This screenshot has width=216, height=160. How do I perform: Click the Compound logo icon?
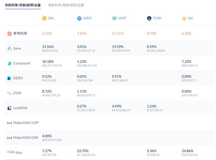[x=9, y=63]
